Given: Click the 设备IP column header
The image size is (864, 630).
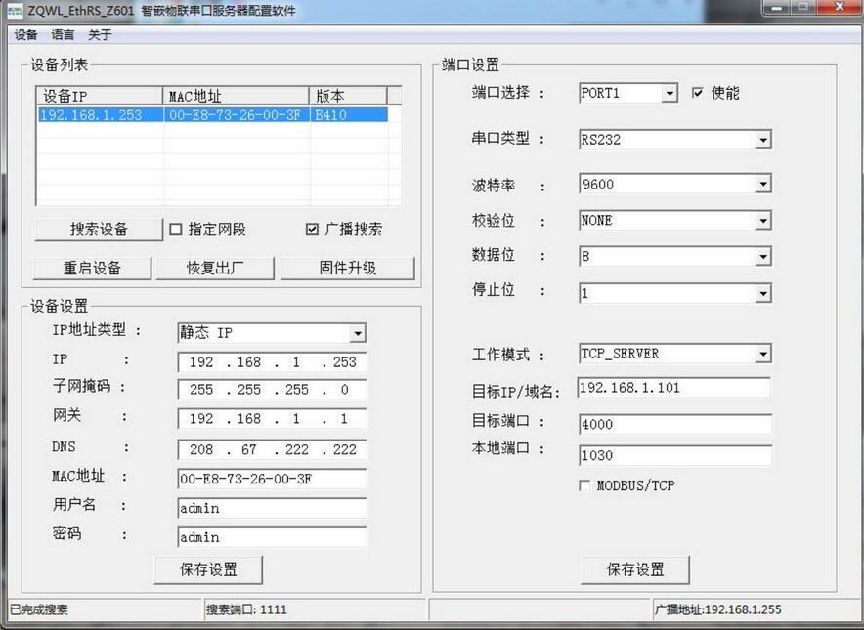Looking at the screenshot, I should click(100, 96).
